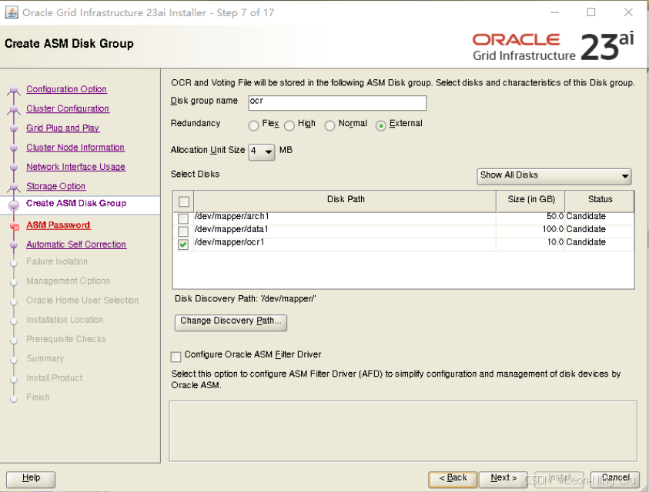Select Create ASM Disk Group step
649x492 pixels.
[x=76, y=204]
